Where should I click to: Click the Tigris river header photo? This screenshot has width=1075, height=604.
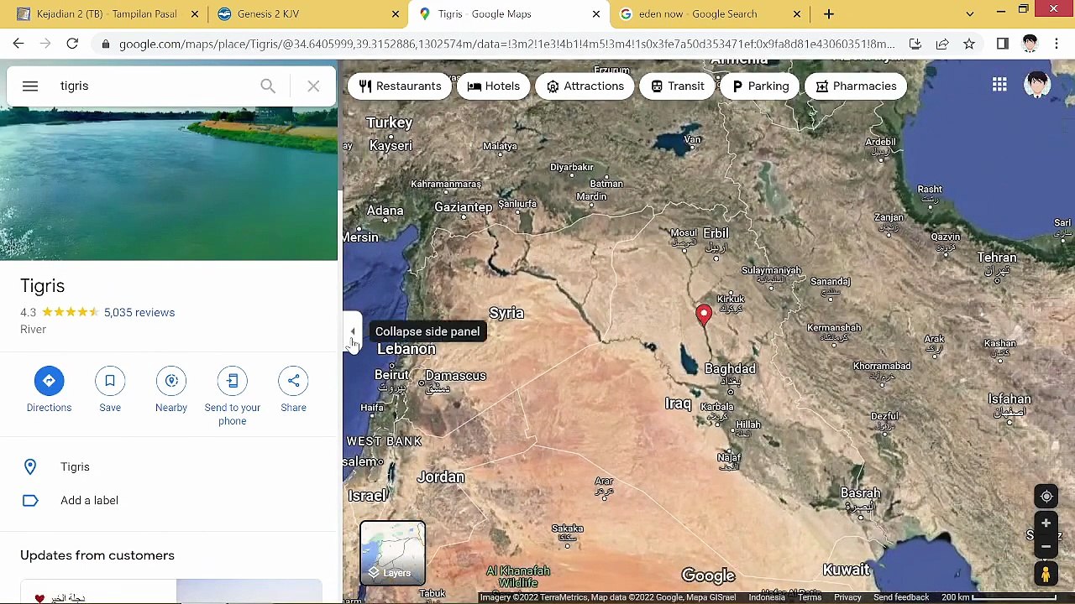click(x=169, y=184)
